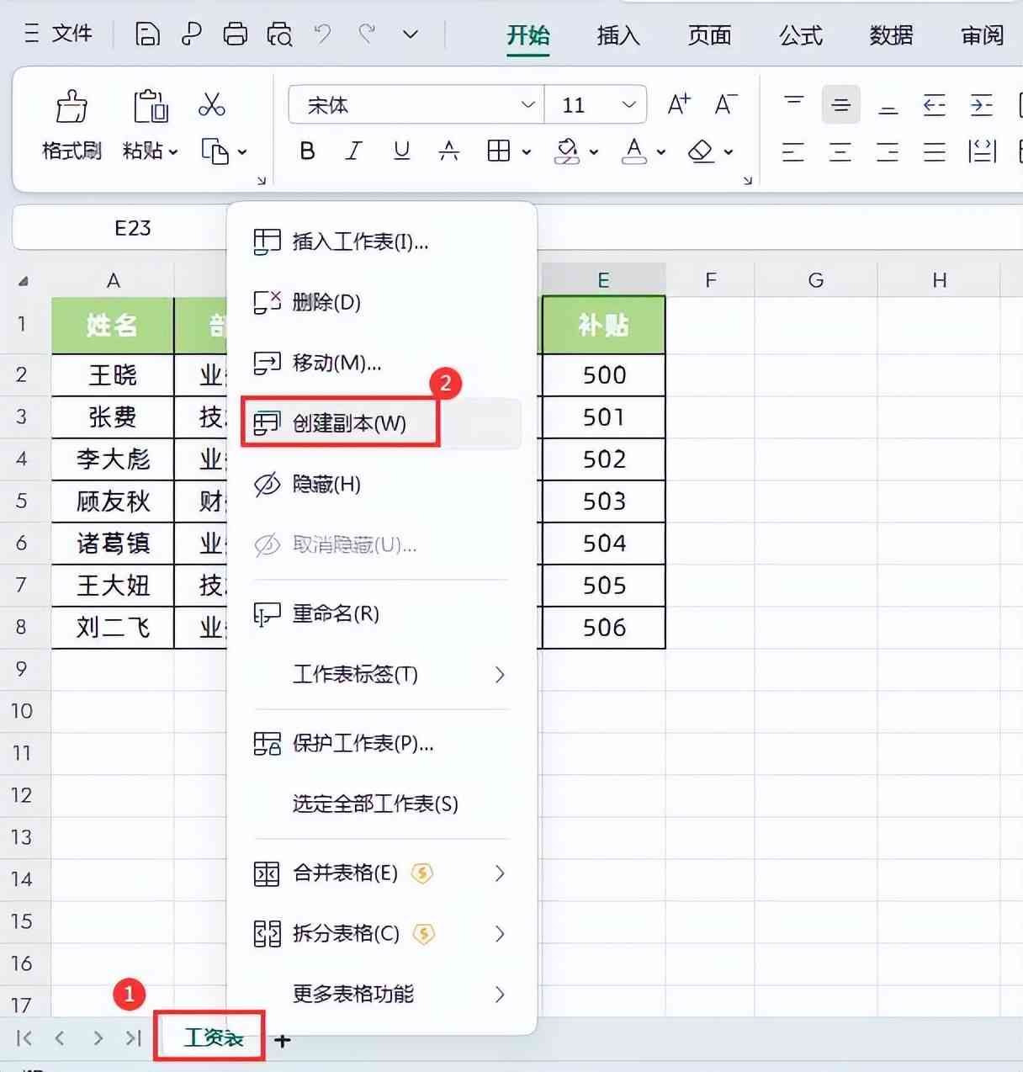1023x1072 pixels.
Task: Select 创建副本(W) from context menu
Action: pyautogui.click(x=349, y=423)
